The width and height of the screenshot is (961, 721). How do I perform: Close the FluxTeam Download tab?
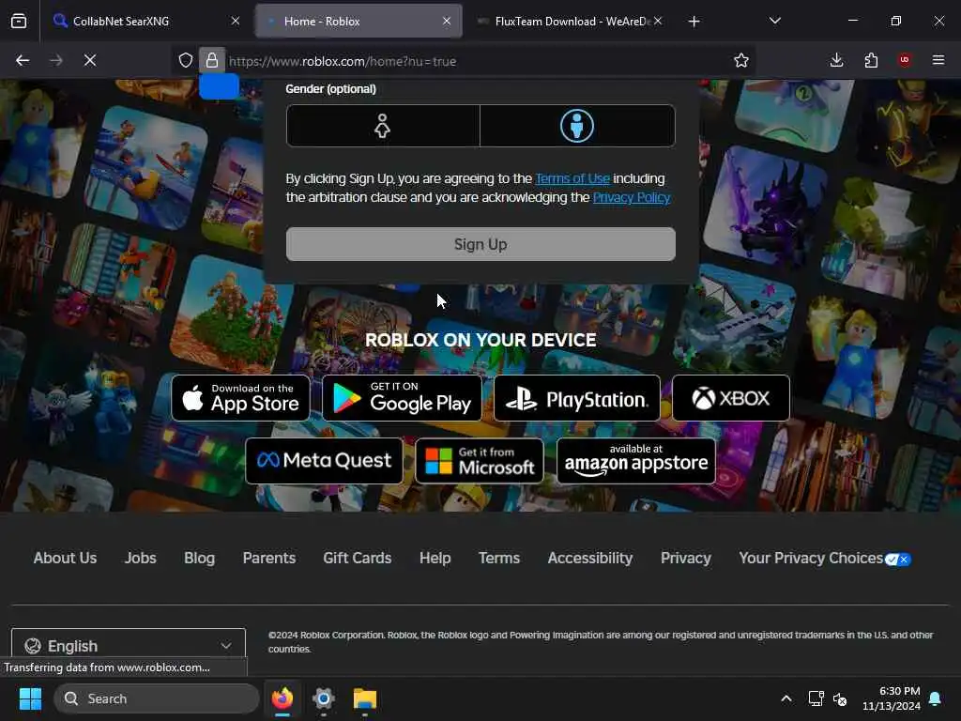coord(658,21)
